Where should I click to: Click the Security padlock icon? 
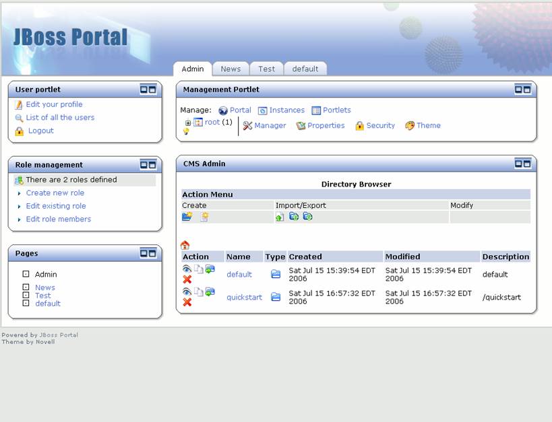[359, 126]
